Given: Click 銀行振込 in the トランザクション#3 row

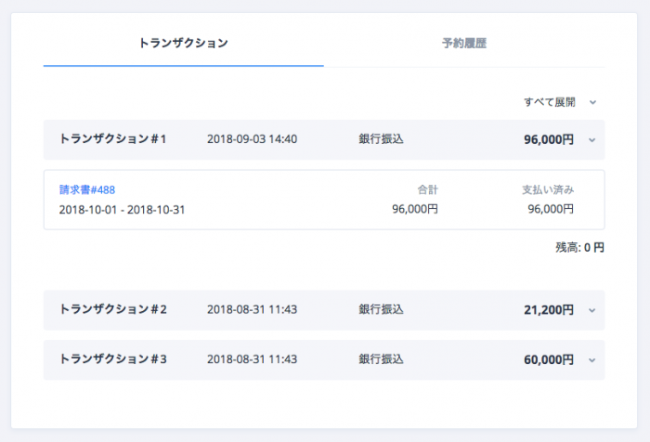Looking at the screenshot, I should (381, 359).
